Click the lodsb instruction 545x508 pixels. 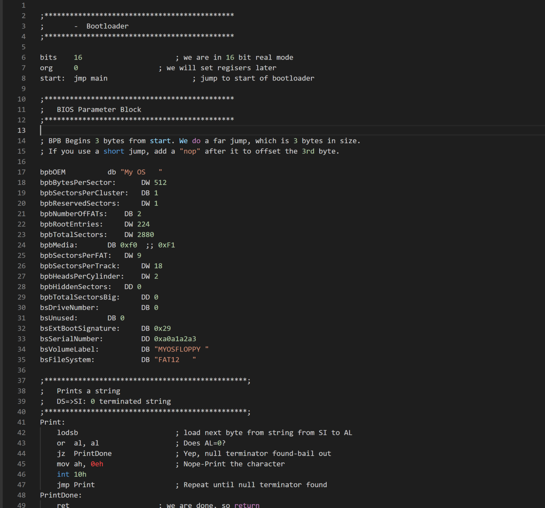[67, 432]
